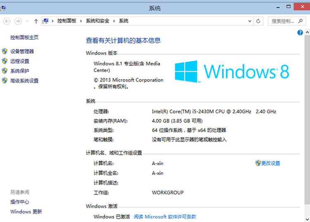Select the 计算机名 value A-xin

[x=157, y=164]
